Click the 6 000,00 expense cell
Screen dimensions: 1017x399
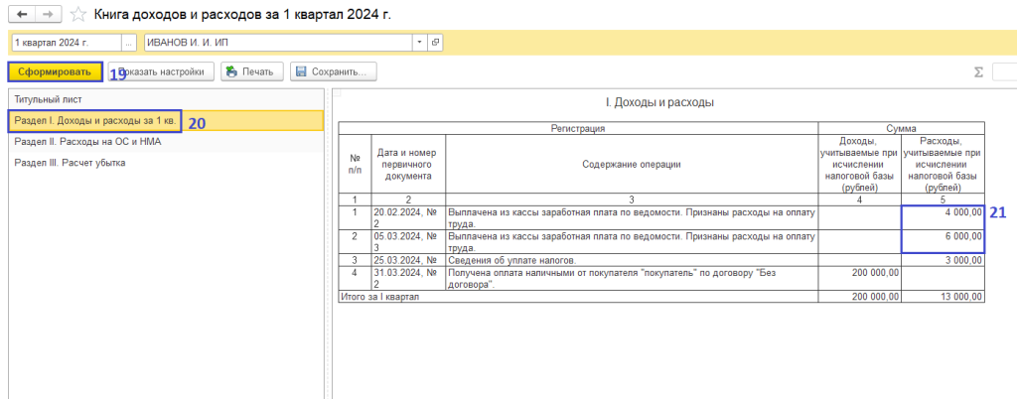(x=944, y=241)
